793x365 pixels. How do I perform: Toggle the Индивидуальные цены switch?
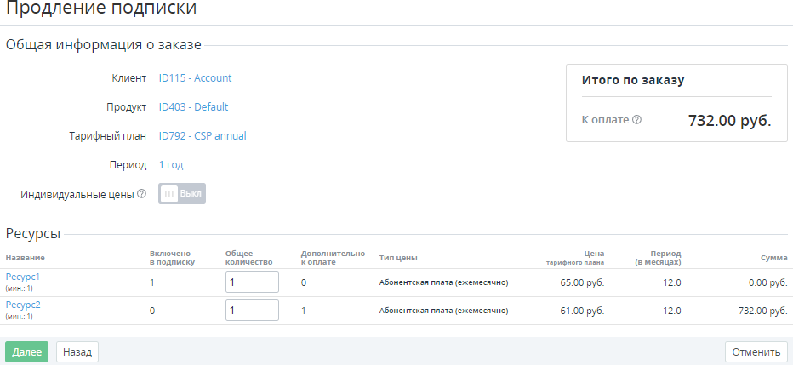coord(182,194)
